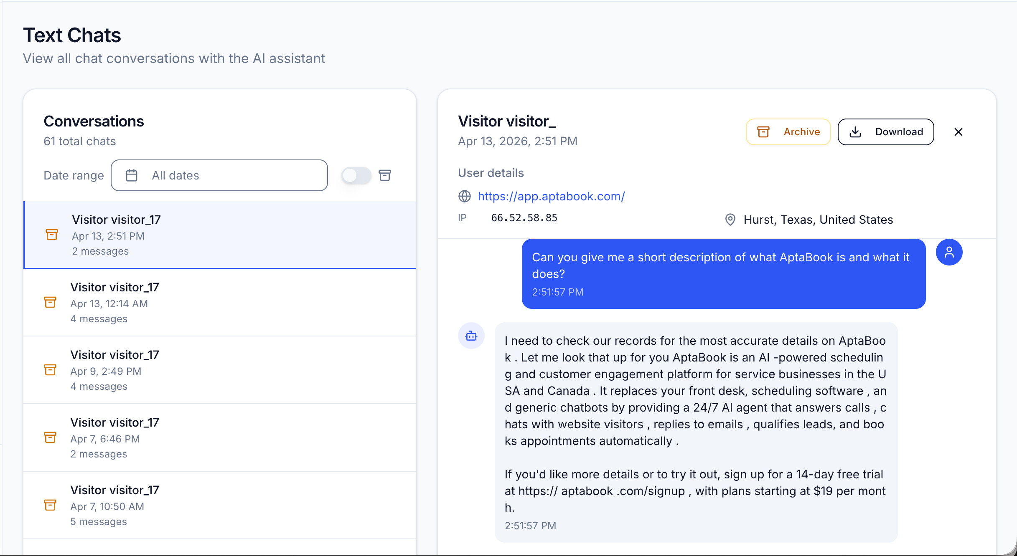Download the current chat transcript
Image resolution: width=1017 pixels, height=556 pixels.
point(886,132)
